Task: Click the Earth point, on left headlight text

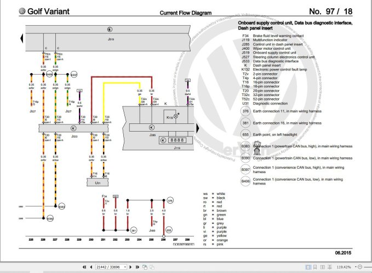Action: [275, 134]
